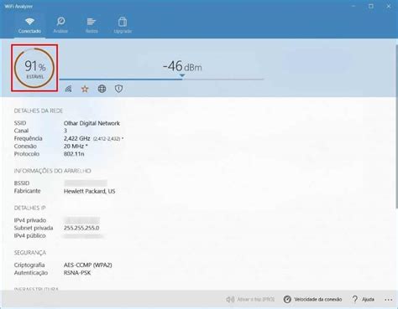Open Velocidade da conexão speed test
Image resolution: width=398 pixels, height=309 pixels.
[312, 299]
